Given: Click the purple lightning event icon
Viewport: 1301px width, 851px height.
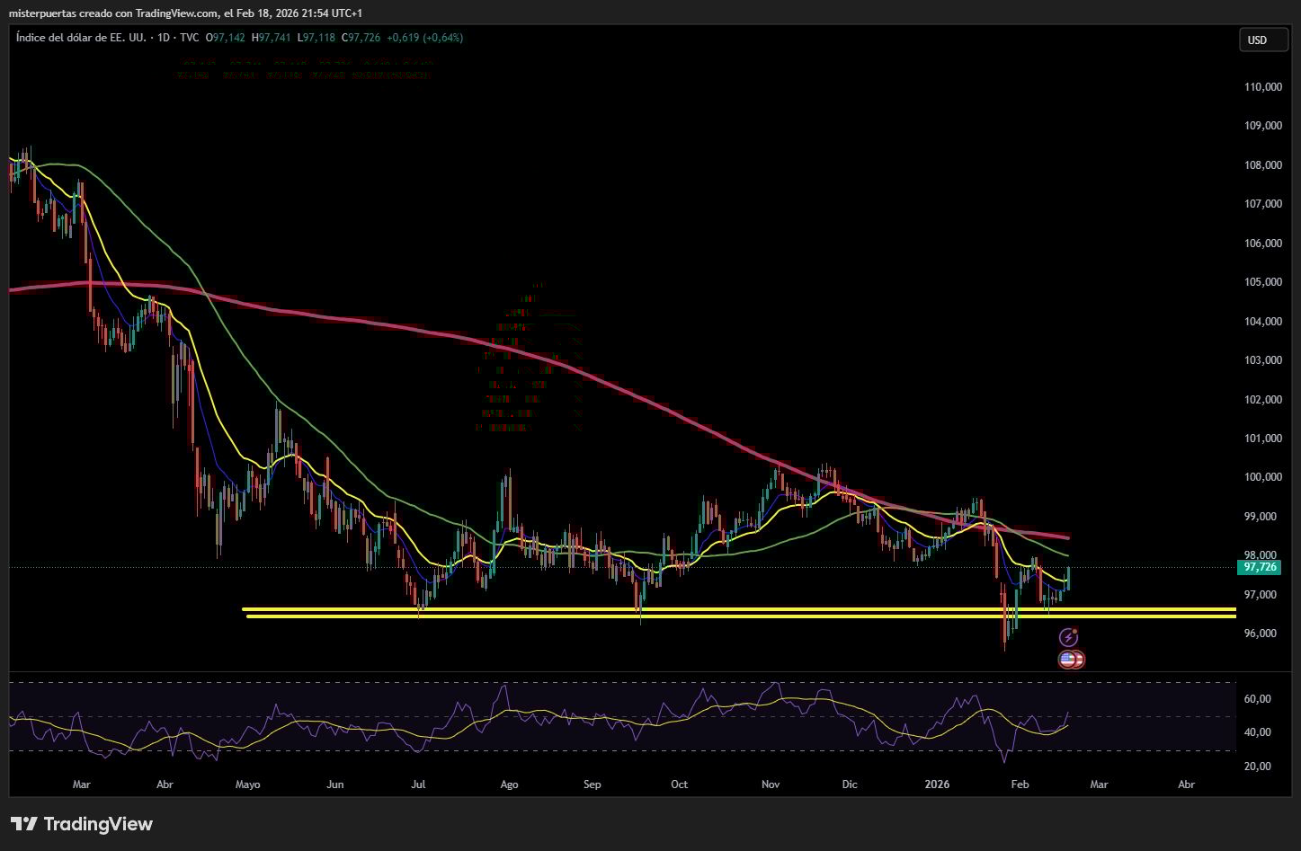Looking at the screenshot, I should pyautogui.click(x=1068, y=637).
